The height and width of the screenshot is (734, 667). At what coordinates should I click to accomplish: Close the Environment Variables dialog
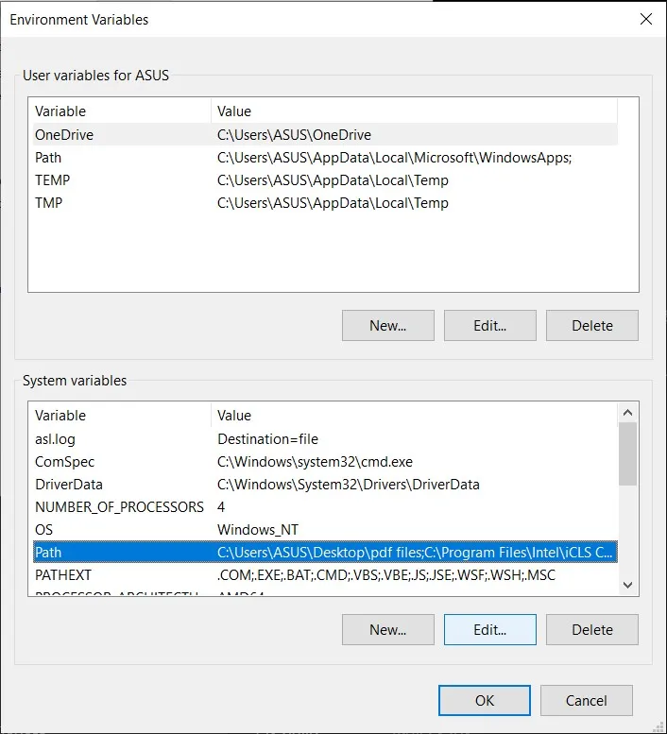645,19
